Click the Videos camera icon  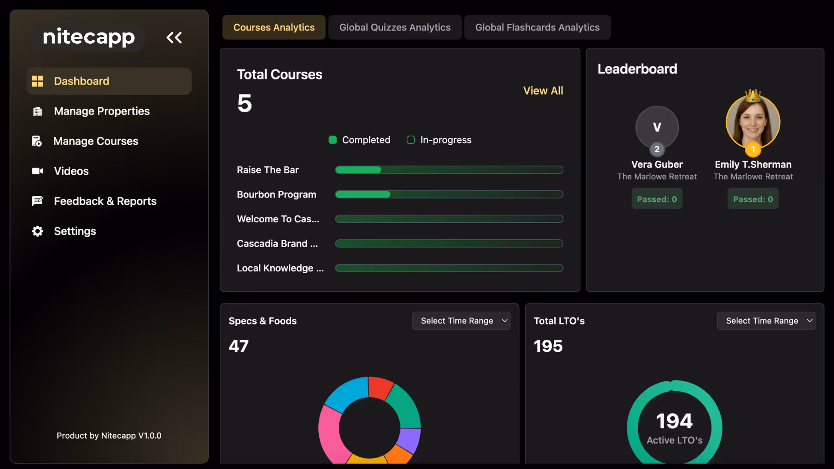[38, 171]
